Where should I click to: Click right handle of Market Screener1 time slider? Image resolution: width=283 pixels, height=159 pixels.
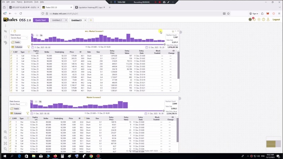(165, 45)
